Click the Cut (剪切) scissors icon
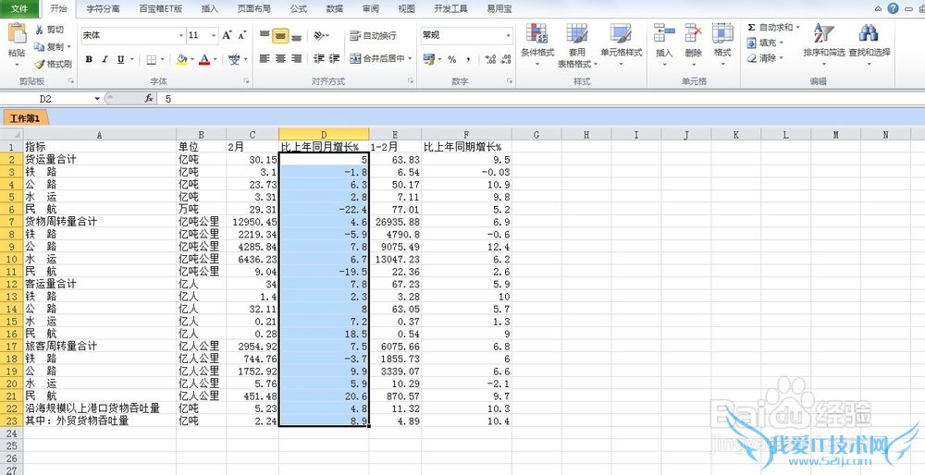Viewport: 925px width, 475px height. point(39,30)
